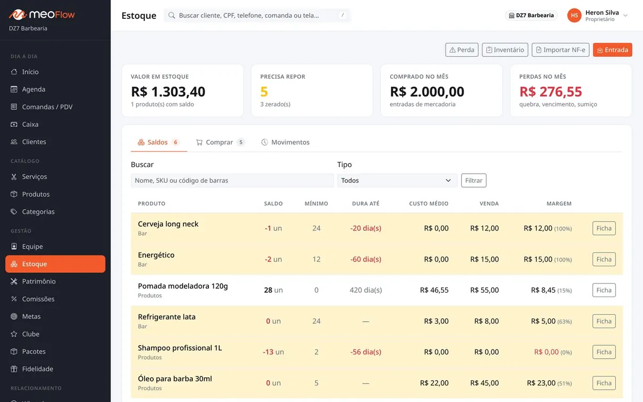Apply filters with the Filtrar button
Image resolution: width=643 pixels, height=402 pixels.
point(474,181)
